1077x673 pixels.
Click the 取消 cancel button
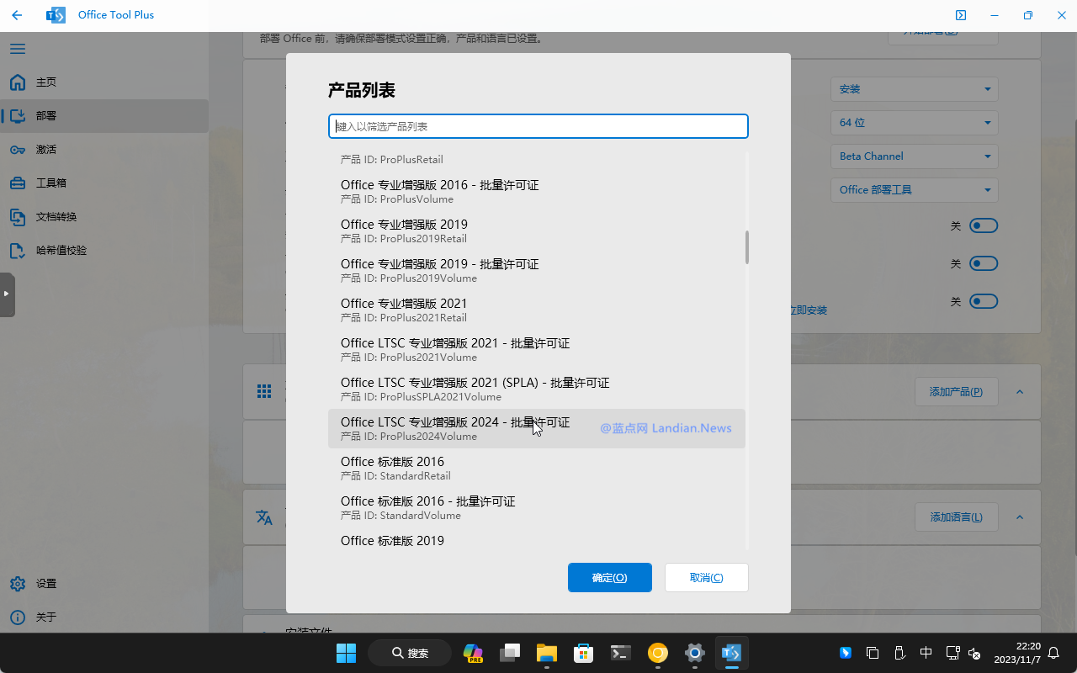coord(706,578)
